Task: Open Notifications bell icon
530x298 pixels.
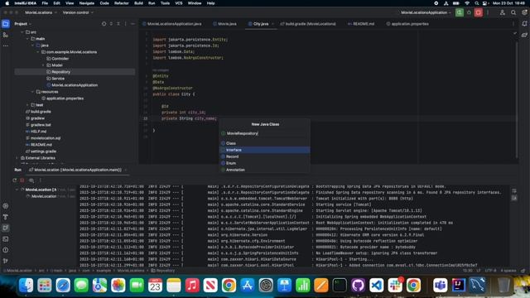Action: click(x=524, y=24)
